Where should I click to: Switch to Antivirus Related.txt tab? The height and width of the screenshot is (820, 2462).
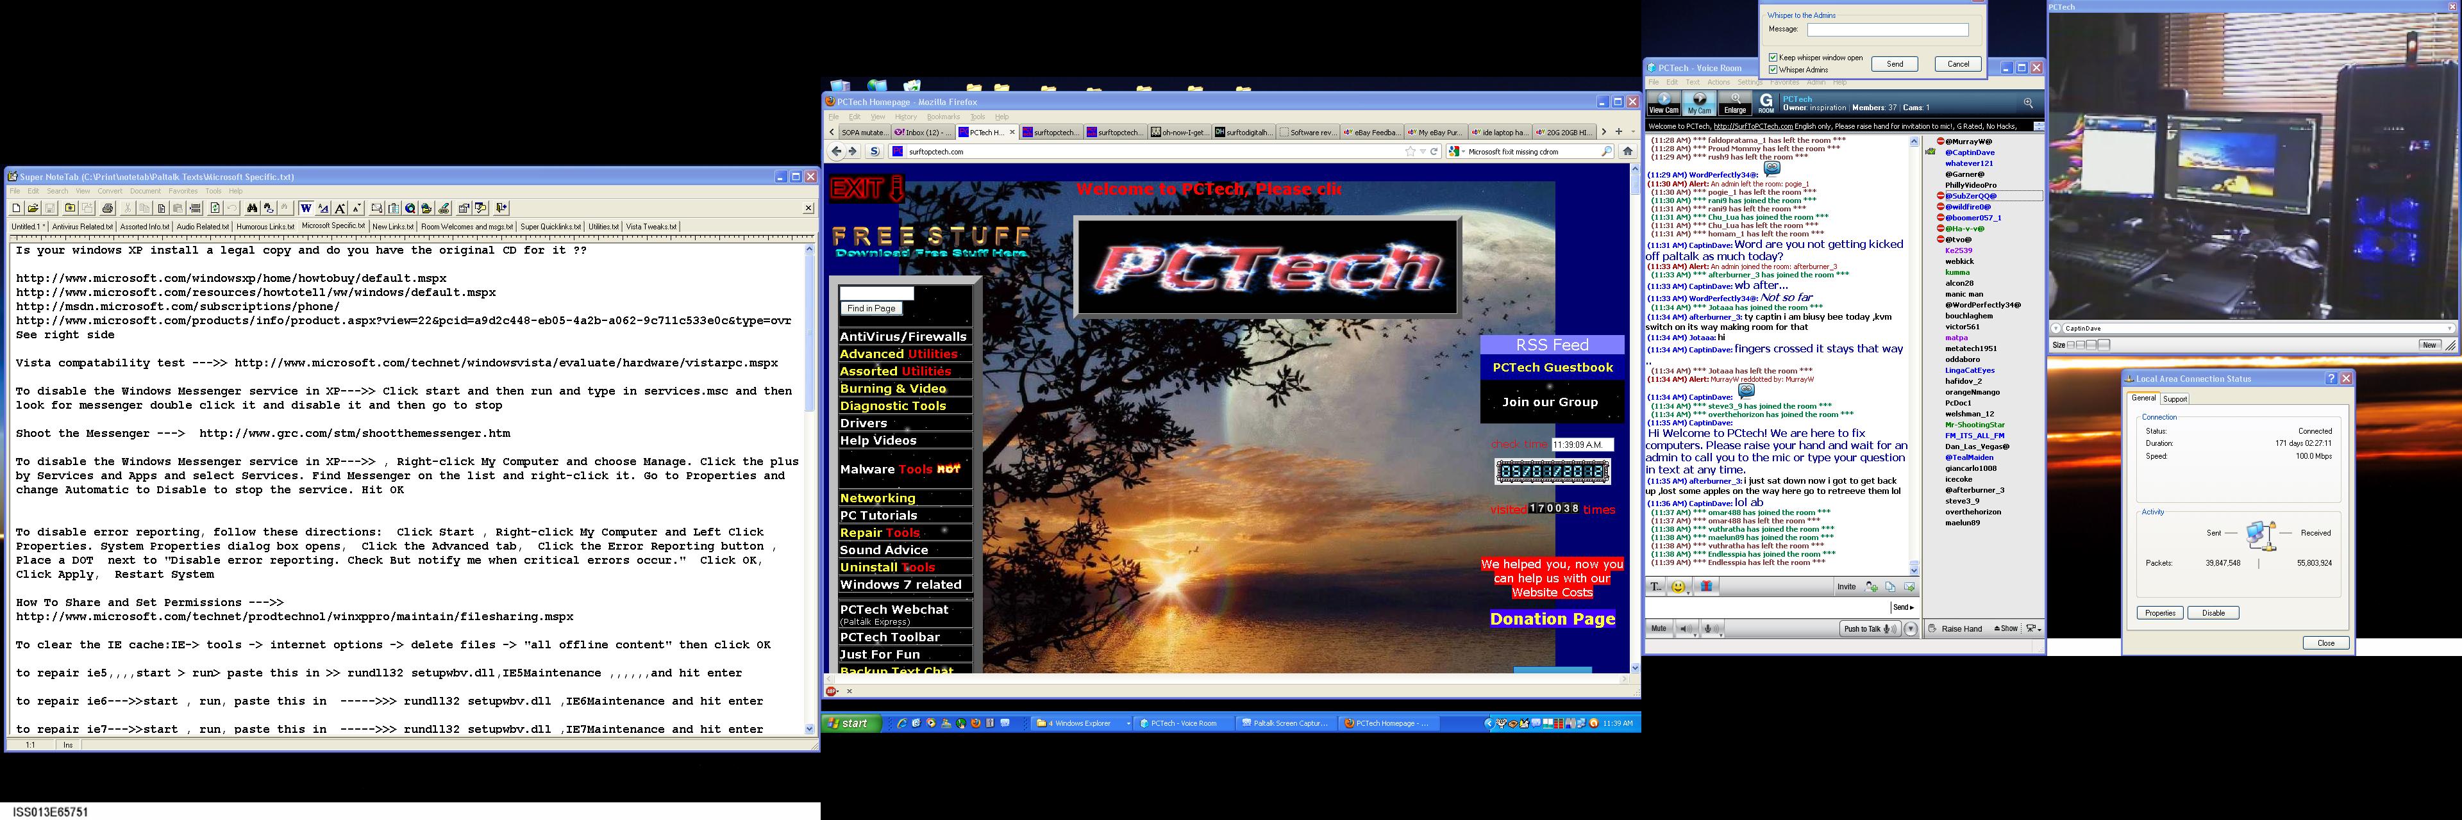(x=82, y=227)
